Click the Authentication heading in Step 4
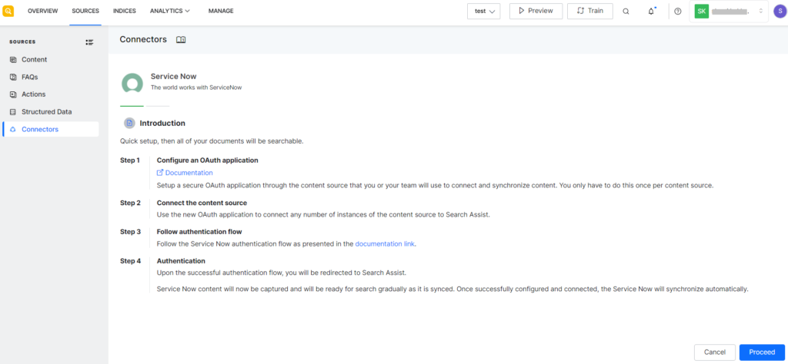 point(181,261)
